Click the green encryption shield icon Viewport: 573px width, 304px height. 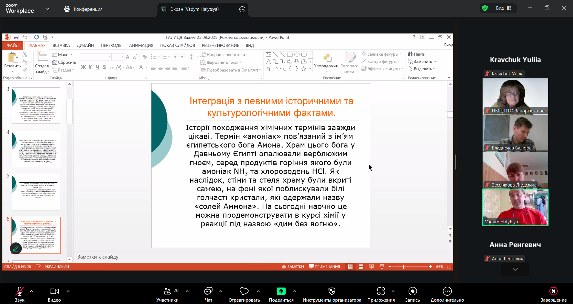[485, 8]
